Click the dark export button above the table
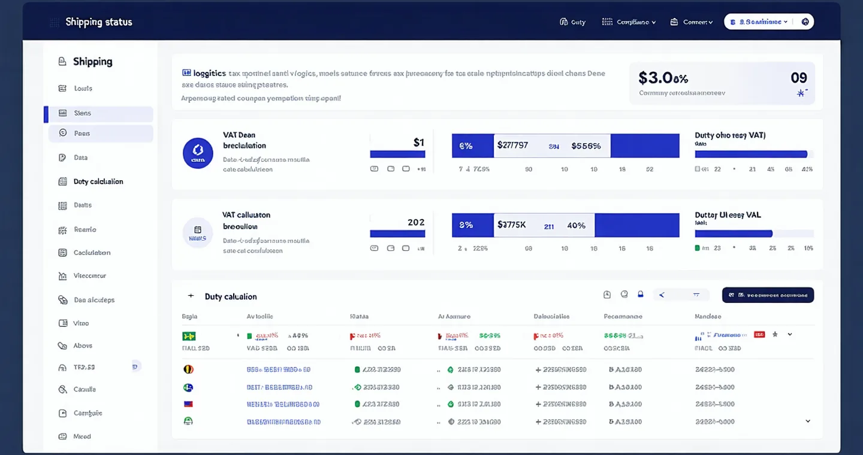Image resolution: width=863 pixels, height=455 pixels. [x=768, y=295]
